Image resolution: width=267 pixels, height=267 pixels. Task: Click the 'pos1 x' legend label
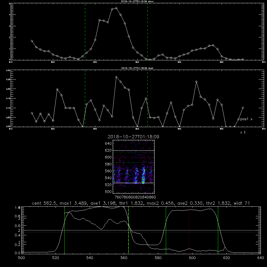246,119
